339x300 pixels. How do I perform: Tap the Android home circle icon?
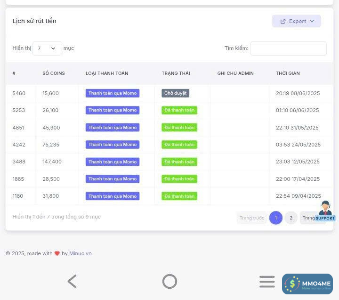click(169, 282)
